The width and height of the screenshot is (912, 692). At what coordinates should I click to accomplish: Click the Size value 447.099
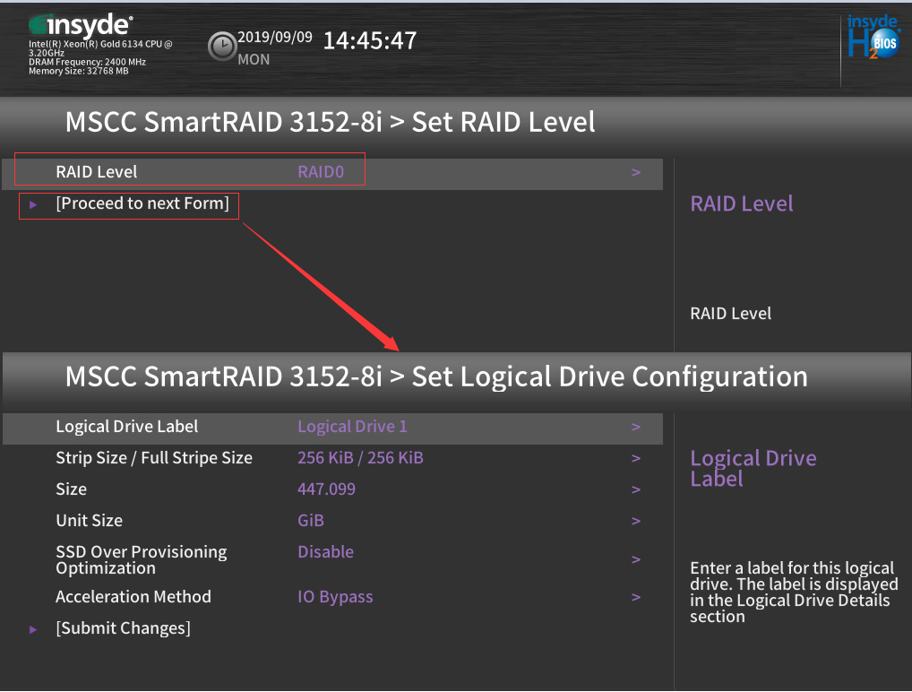326,489
